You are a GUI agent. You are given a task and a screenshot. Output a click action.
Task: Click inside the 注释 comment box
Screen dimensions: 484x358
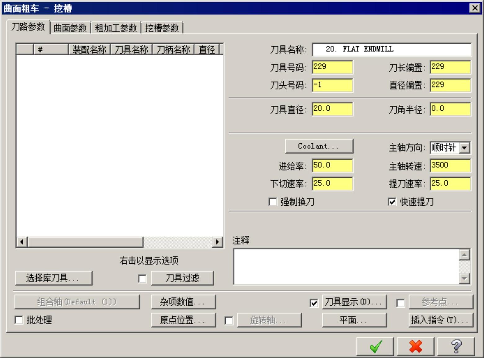(346, 266)
